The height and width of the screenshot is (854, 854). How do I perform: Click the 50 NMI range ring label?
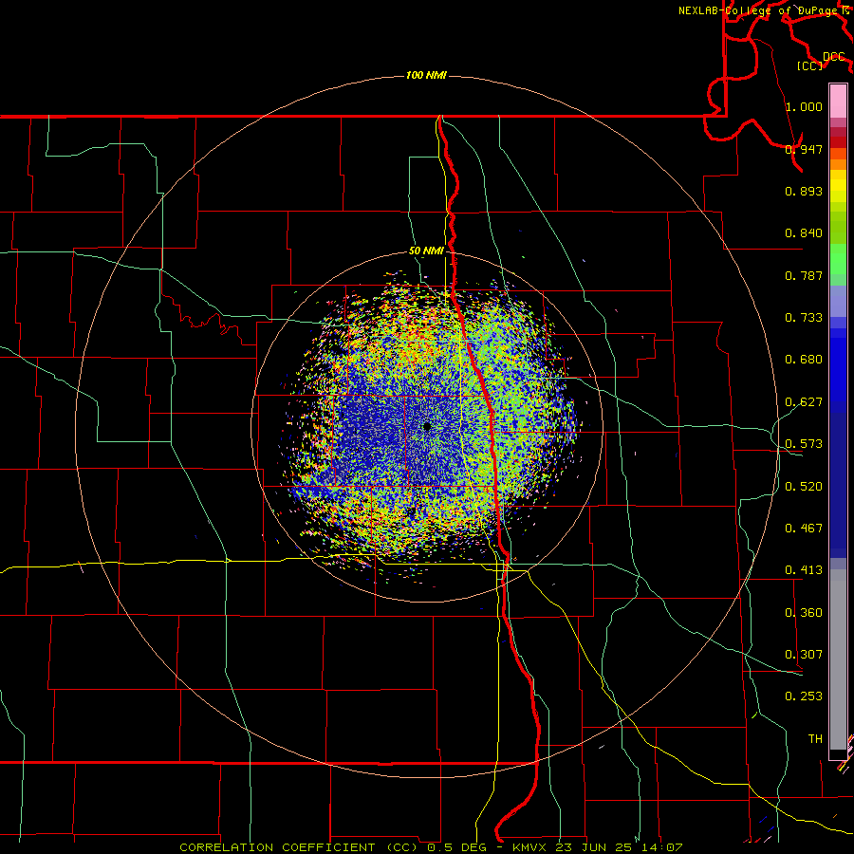pos(426,251)
